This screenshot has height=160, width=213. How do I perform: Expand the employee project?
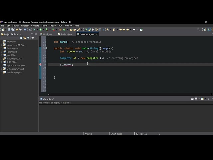point(2,41)
